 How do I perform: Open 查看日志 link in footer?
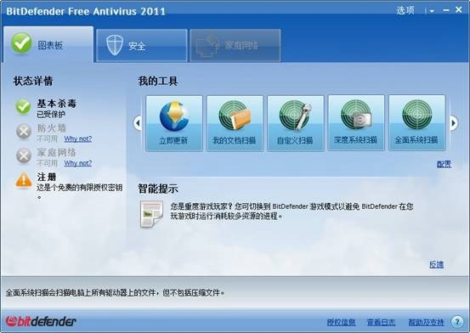pyautogui.click(x=381, y=322)
